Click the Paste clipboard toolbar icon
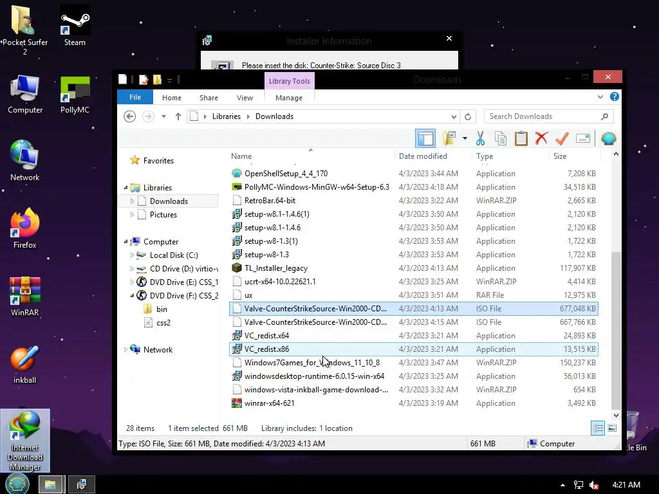The width and height of the screenshot is (659, 494). click(521, 138)
